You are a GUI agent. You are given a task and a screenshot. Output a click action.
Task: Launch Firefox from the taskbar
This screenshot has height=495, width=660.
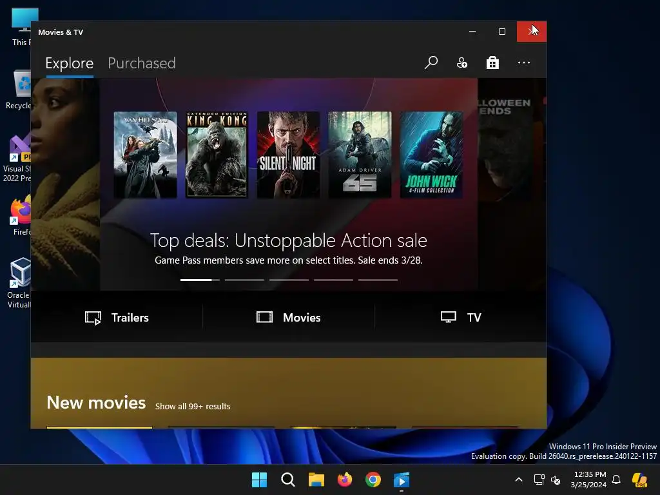click(x=345, y=480)
